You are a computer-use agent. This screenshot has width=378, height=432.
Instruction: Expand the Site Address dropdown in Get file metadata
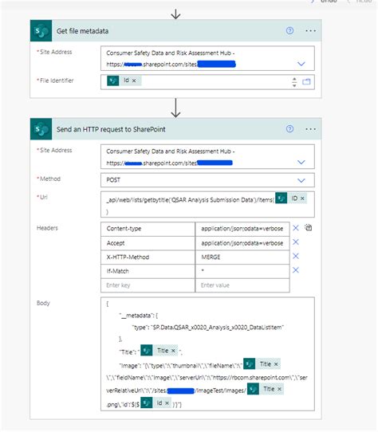(301, 64)
